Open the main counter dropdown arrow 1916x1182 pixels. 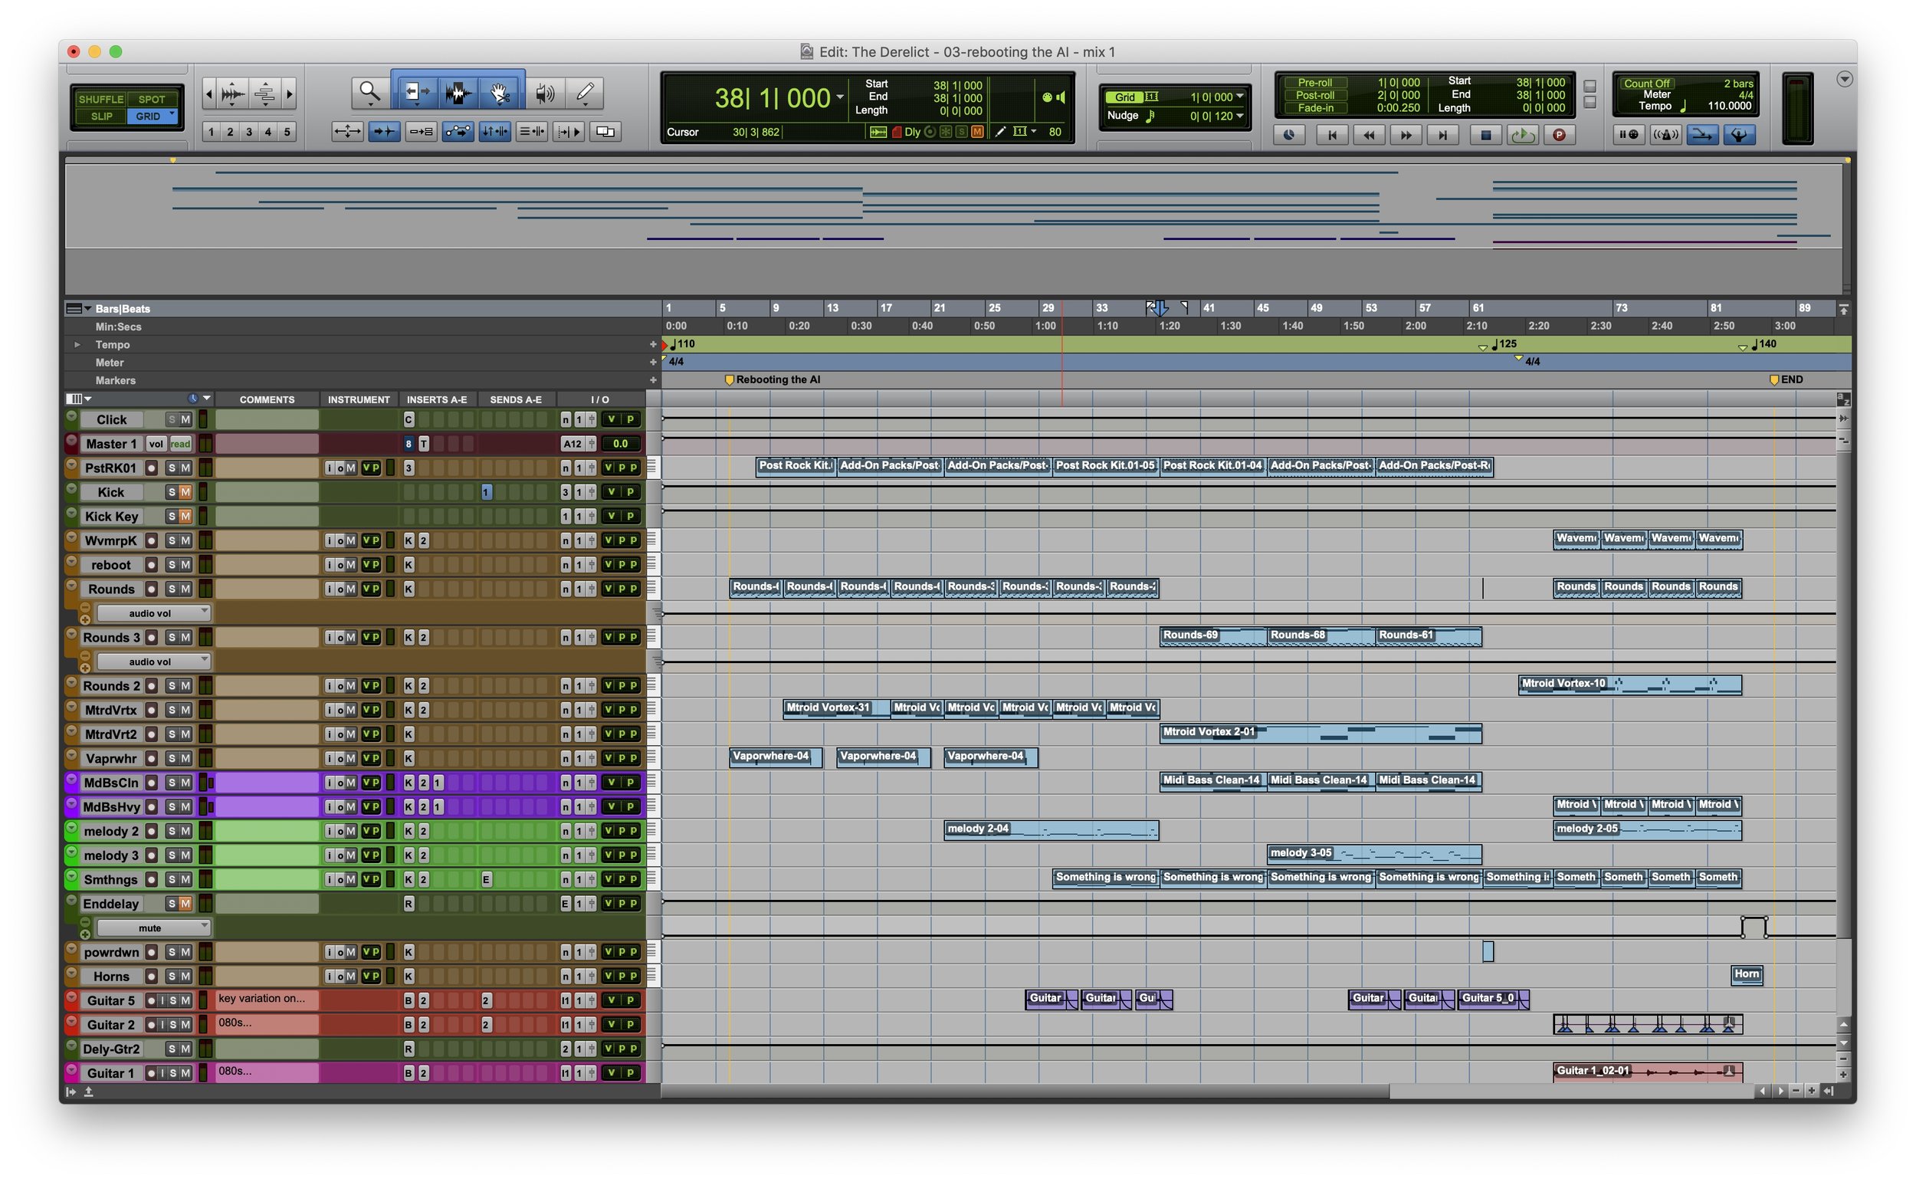(x=841, y=97)
